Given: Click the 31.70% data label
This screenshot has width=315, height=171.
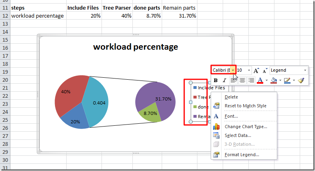Looking at the screenshot, I should click(x=163, y=99).
